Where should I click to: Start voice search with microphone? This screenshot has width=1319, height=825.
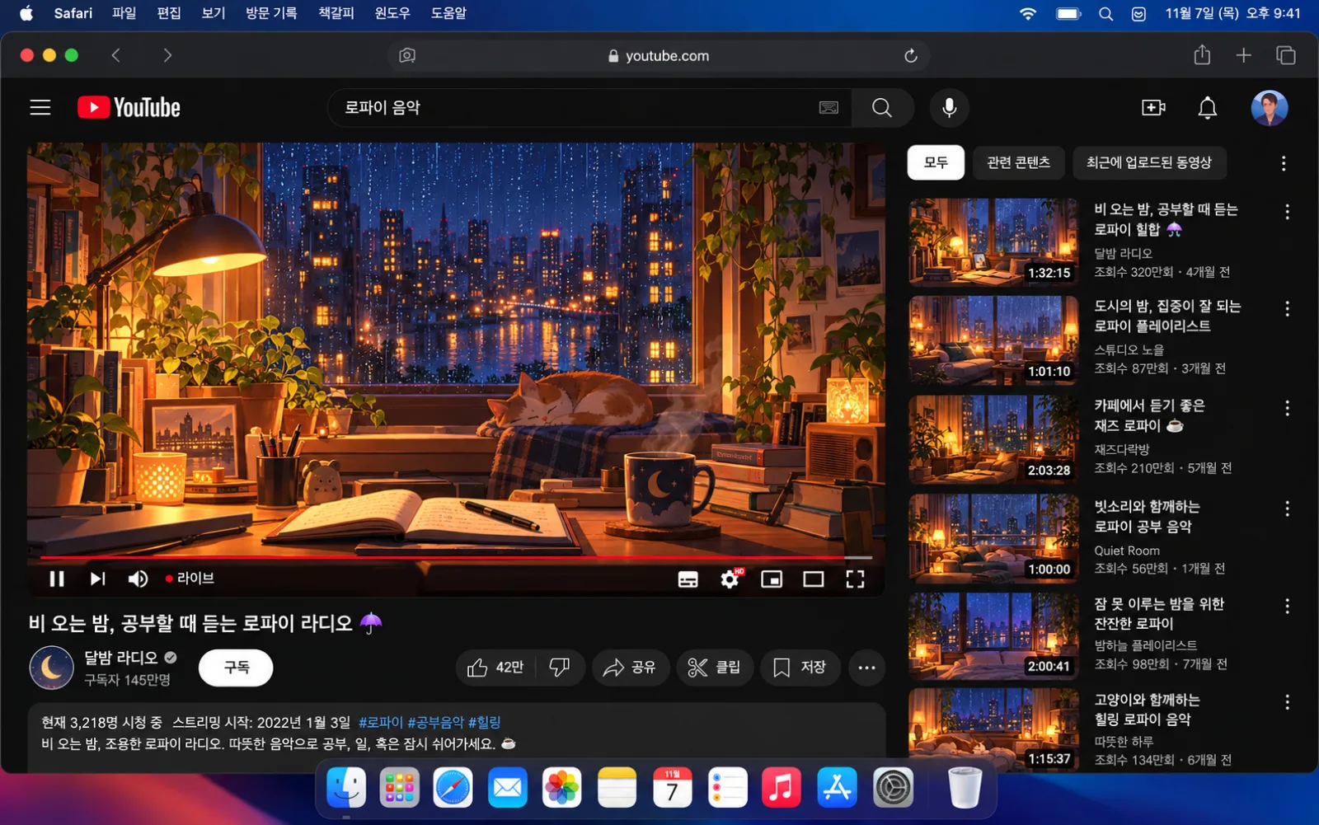pyautogui.click(x=950, y=108)
